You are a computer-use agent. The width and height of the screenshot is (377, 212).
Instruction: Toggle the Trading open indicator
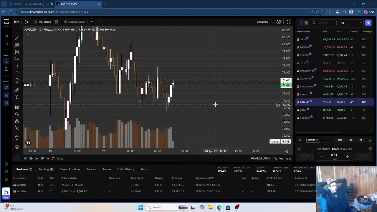(74, 22)
